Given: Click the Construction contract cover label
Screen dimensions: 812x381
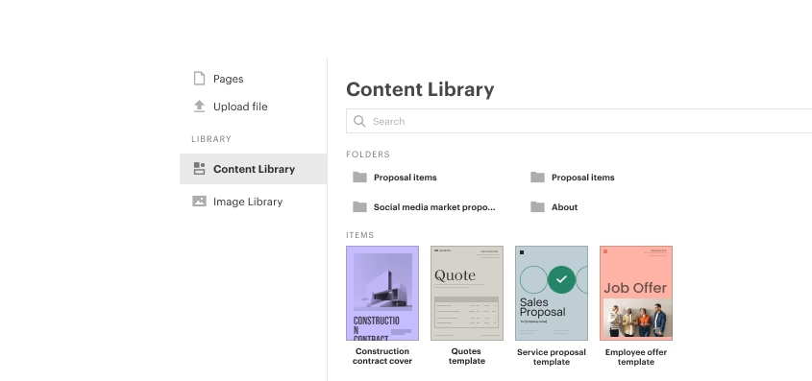Looking at the screenshot, I should 382,356.
